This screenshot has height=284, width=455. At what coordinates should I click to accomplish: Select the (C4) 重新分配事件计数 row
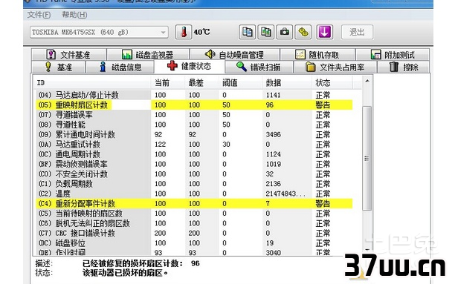pyautogui.click(x=194, y=203)
